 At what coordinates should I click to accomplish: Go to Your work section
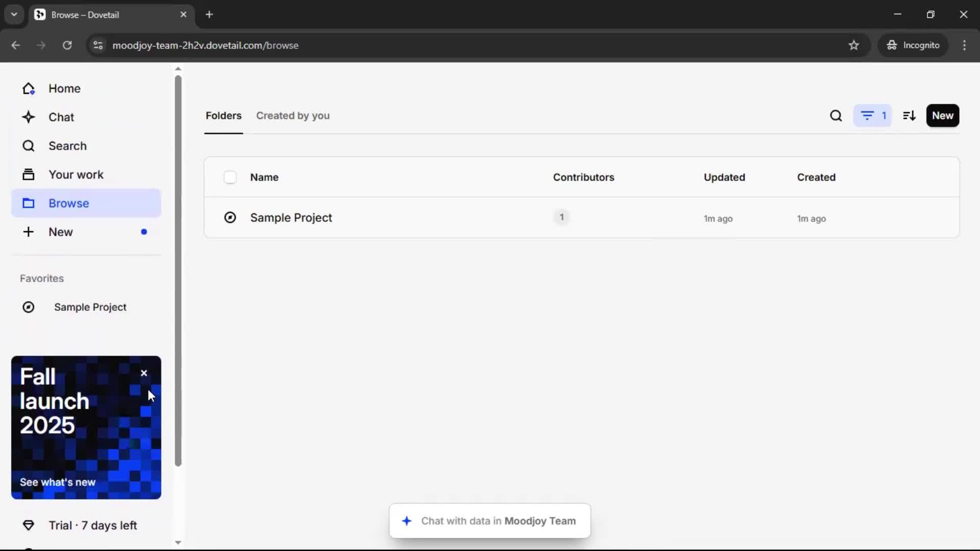point(76,174)
